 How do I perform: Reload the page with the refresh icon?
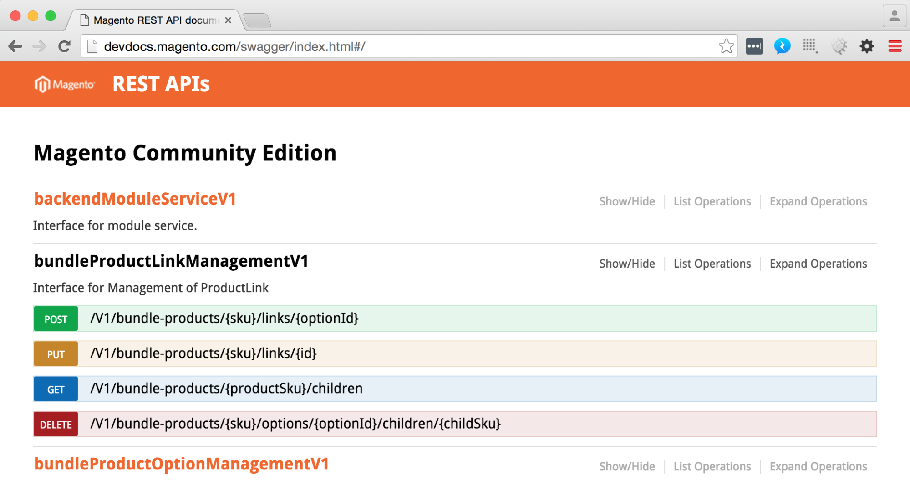(64, 46)
